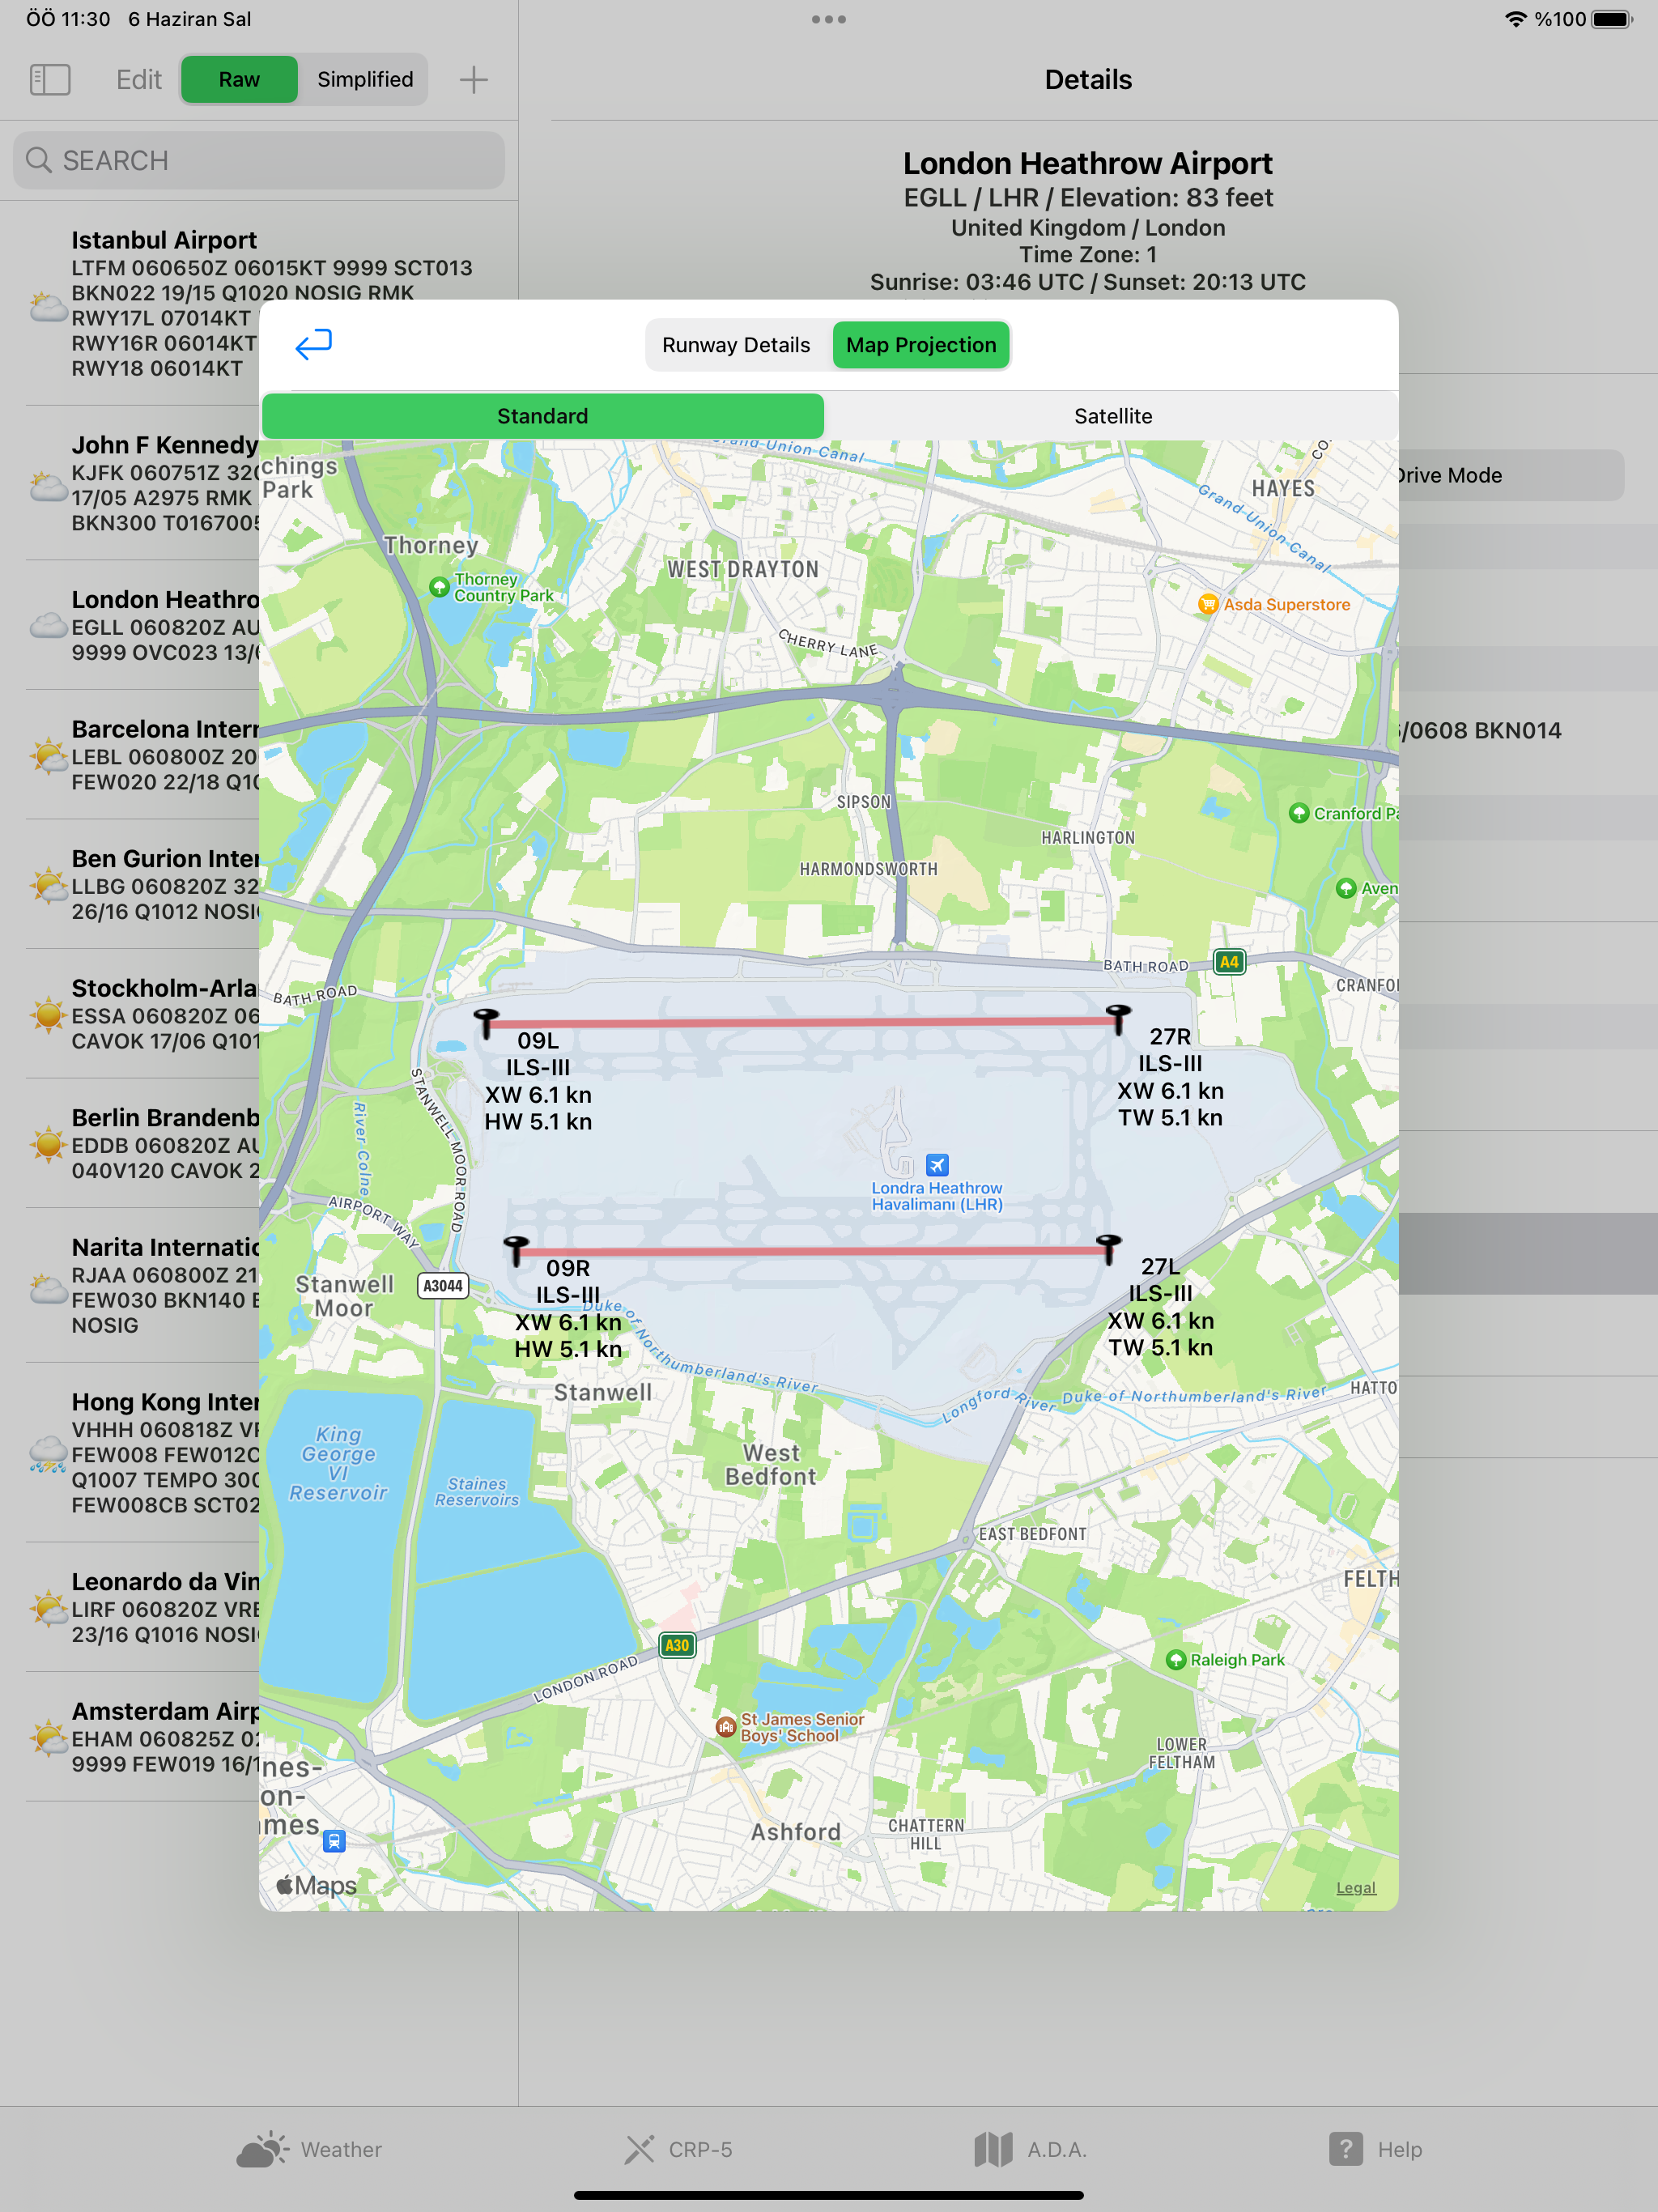Viewport: 1658px width, 2212px height.
Task: Switch METAR view to Simplified
Action: coord(365,80)
